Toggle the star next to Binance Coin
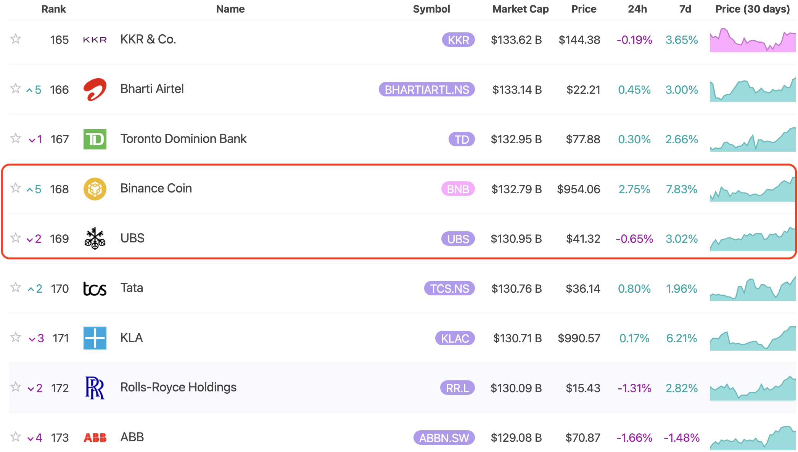The width and height of the screenshot is (798, 452). point(16,189)
